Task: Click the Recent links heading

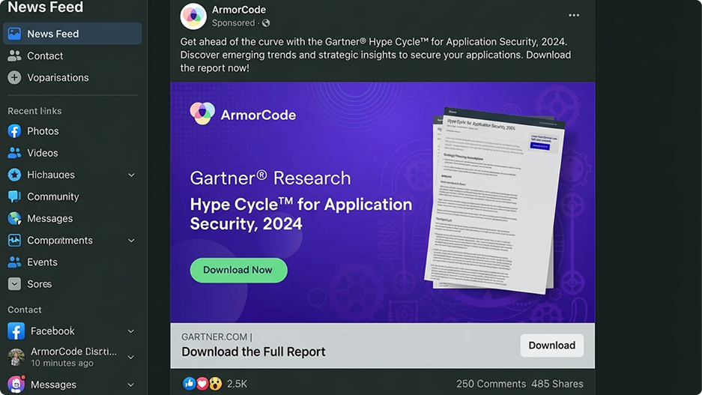Action: 34,111
